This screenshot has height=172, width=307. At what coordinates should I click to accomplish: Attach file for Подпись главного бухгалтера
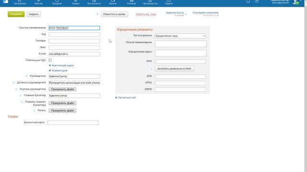(x=62, y=103)
